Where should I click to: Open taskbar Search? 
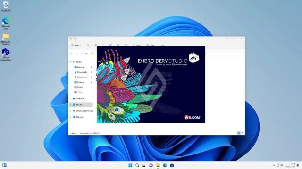tap(137, 165)
